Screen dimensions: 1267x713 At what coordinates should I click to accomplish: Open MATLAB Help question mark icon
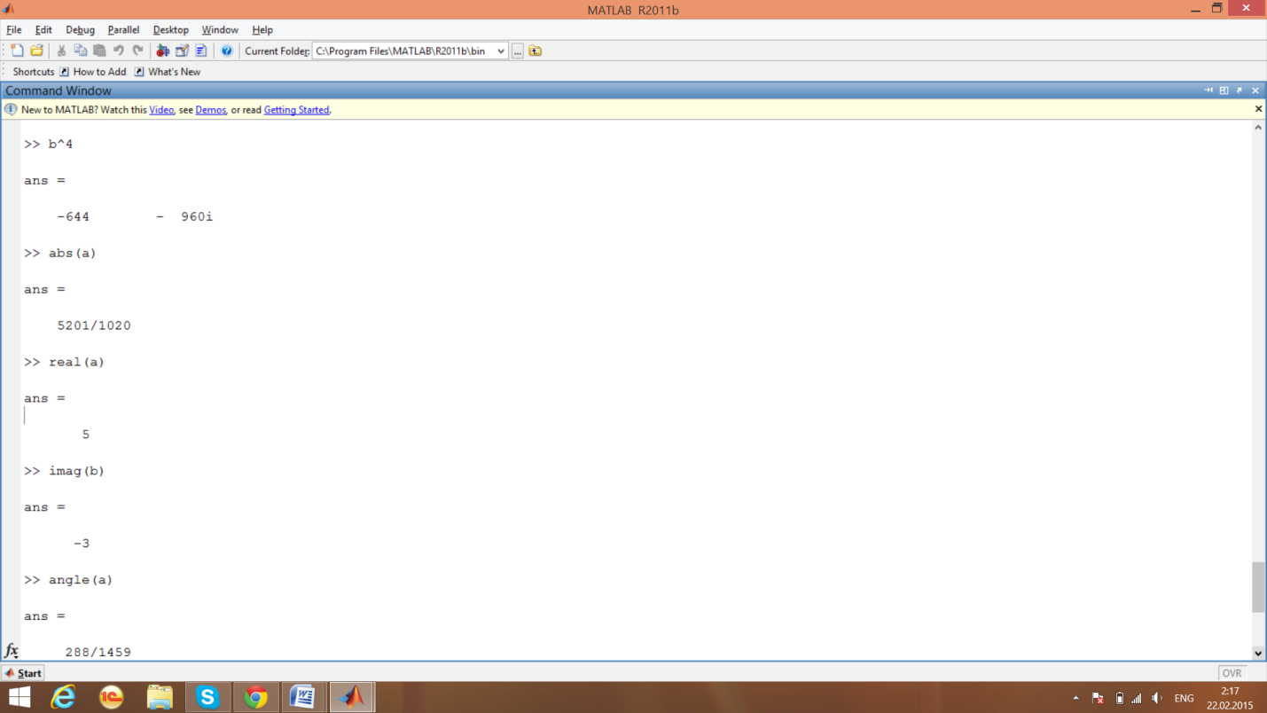coord(227,51)
